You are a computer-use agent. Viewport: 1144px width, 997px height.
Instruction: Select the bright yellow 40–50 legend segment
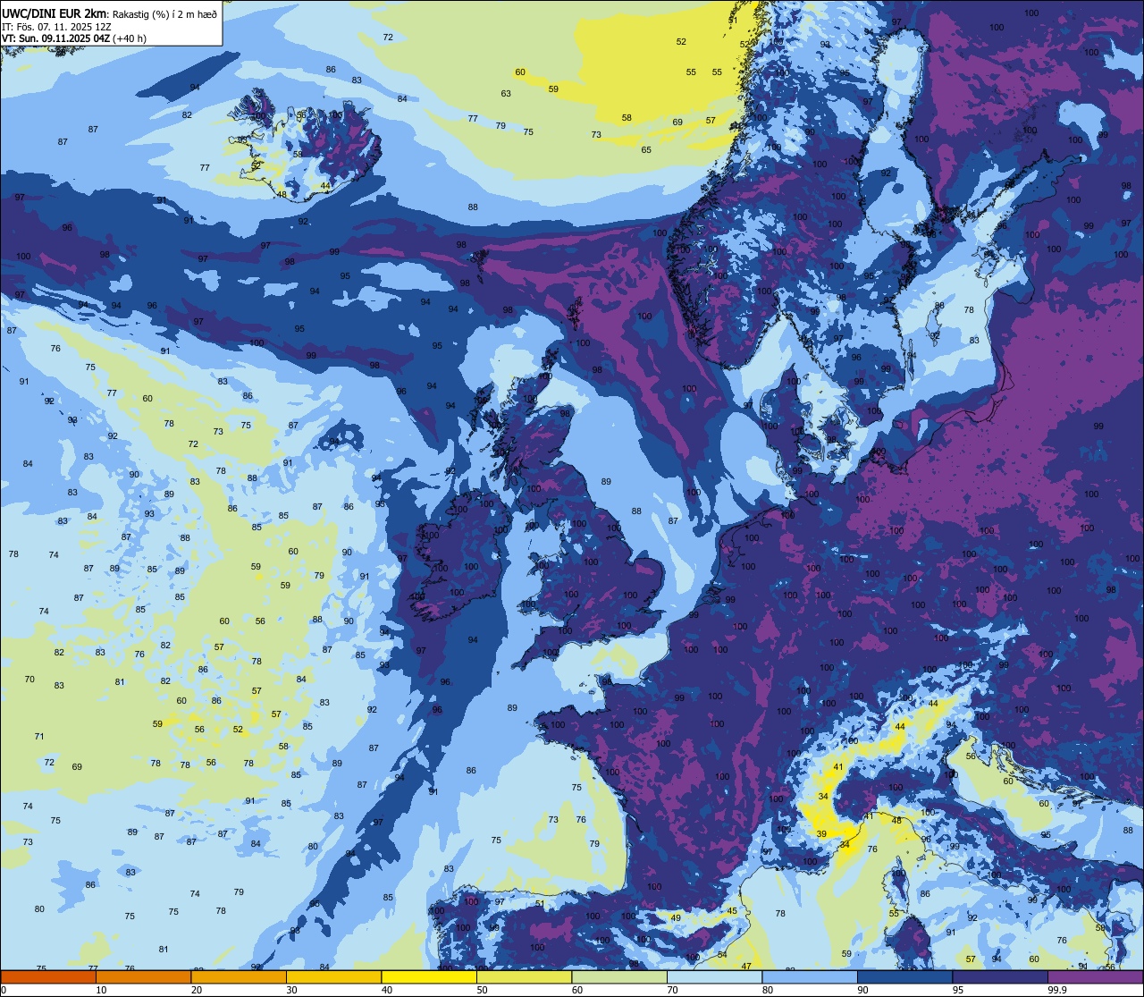click(x=429, y=976)
